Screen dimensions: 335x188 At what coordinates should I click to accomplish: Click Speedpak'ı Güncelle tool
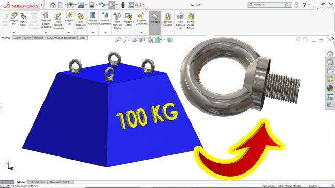coord(168,20)
